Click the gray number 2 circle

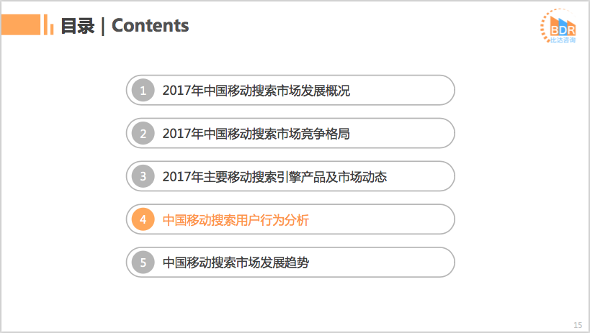(143, 134)
